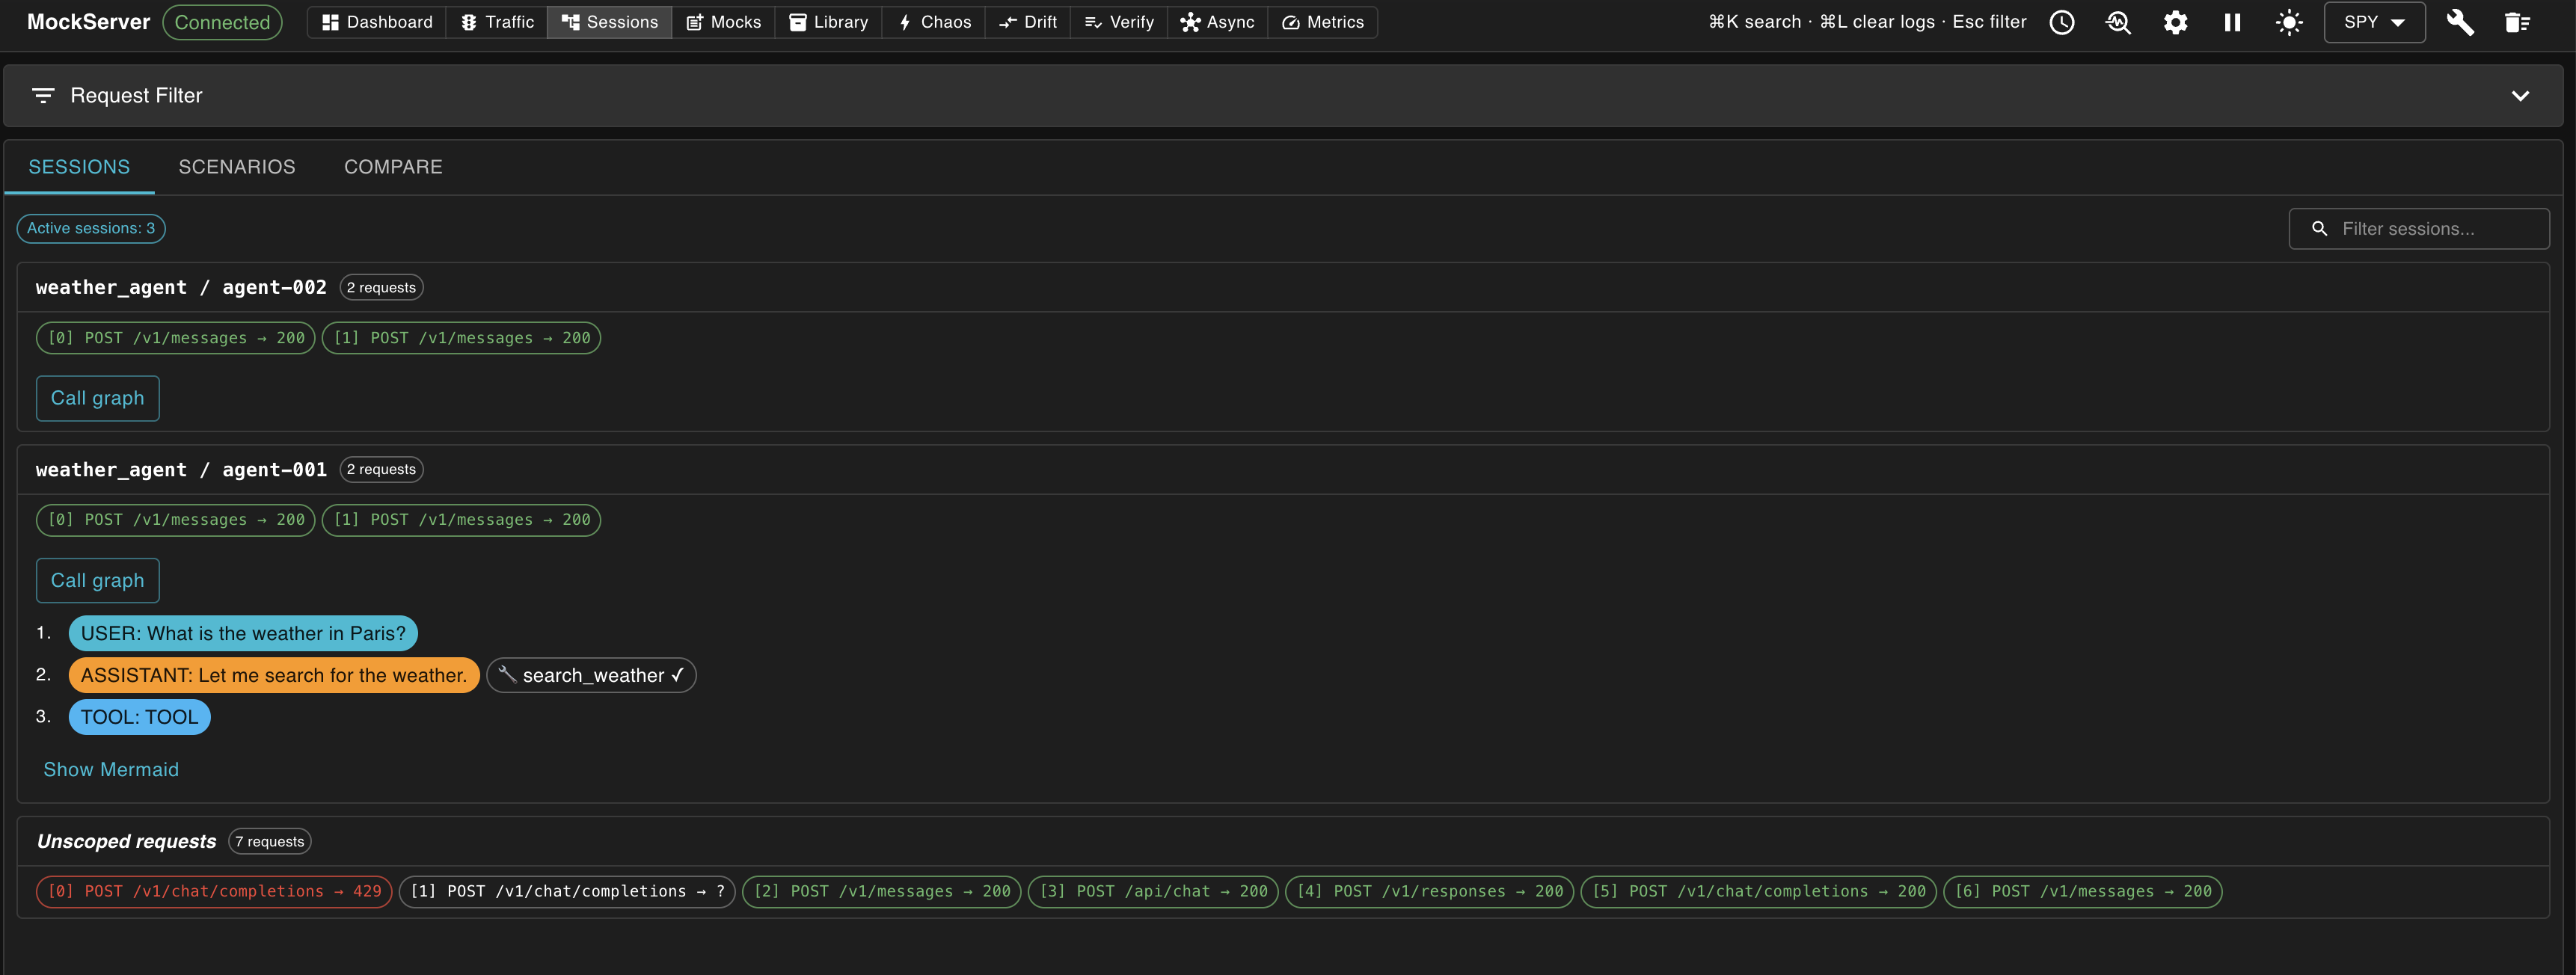The height and width of the screenshot is (975, 2576).
Task: Open unscoped request [3] POST /api/chat
Action: [x=1153, y=892]
